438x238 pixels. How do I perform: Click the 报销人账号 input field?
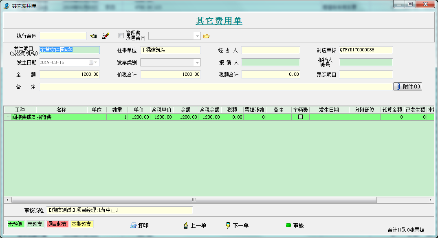click(366, 62)
